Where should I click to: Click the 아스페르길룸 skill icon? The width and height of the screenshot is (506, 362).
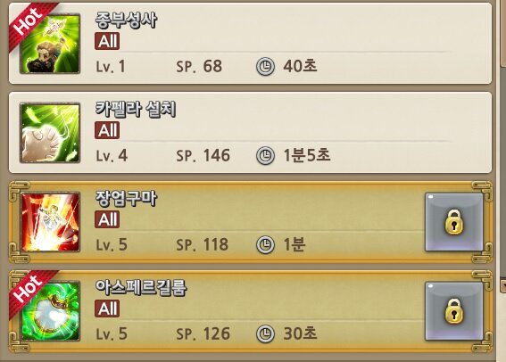pos(50,311)
